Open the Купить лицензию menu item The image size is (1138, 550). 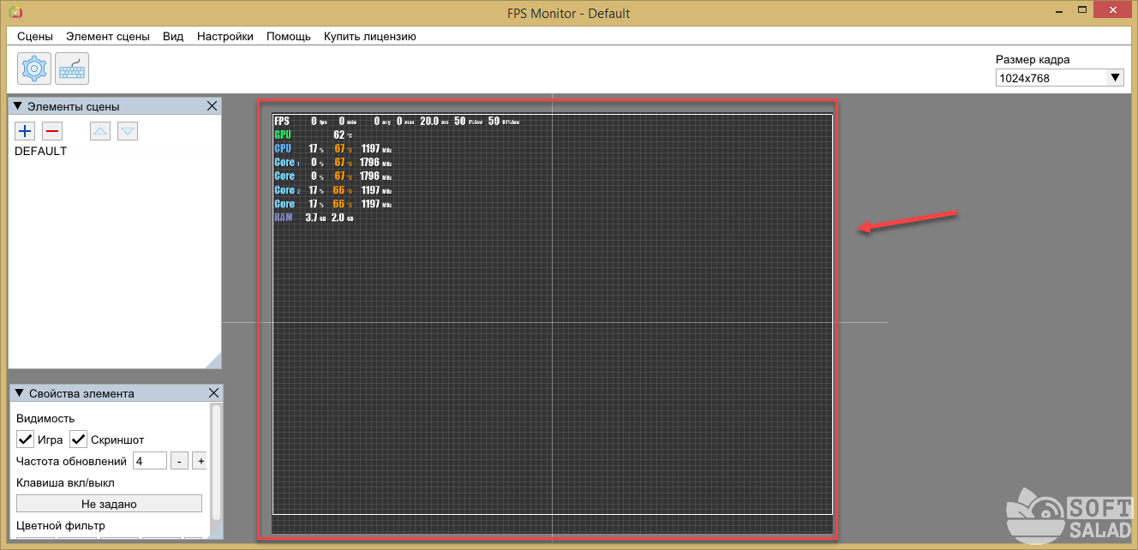click(369, 36)
